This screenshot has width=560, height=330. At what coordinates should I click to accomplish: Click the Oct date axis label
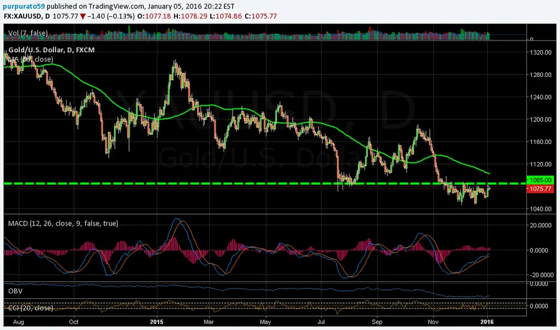pos(73,322)
